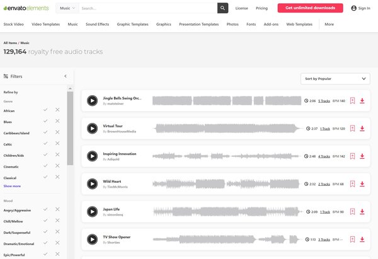Open the 5 Tracks link
378x259 pixels.
coord(324,101)
